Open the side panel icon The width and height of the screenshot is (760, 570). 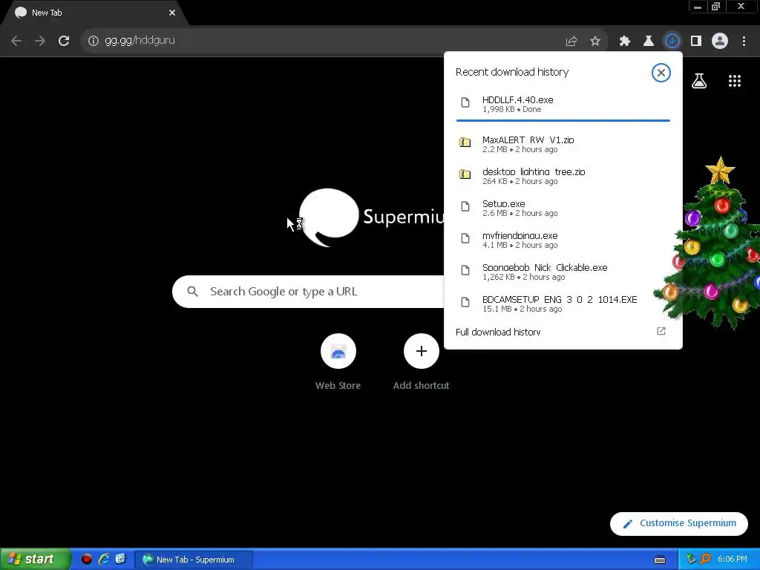point(696,42)
